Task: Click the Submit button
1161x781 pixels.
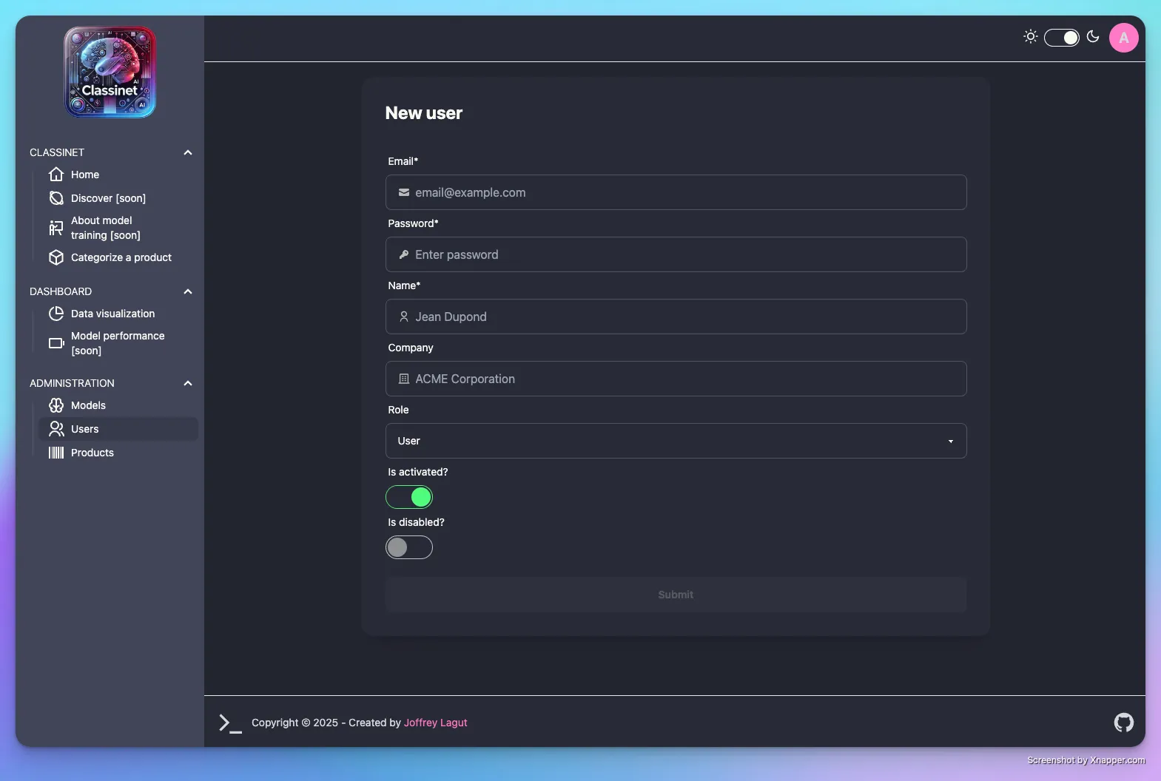Action: 676,595
